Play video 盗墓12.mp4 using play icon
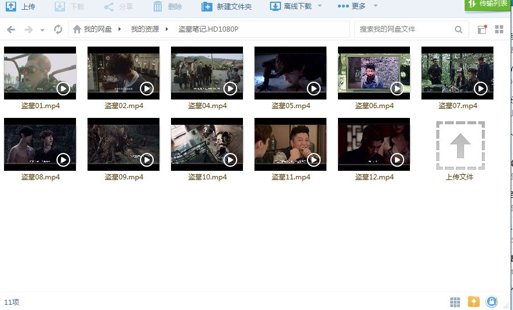Screen dimensions: 513x310 [397, 160]
